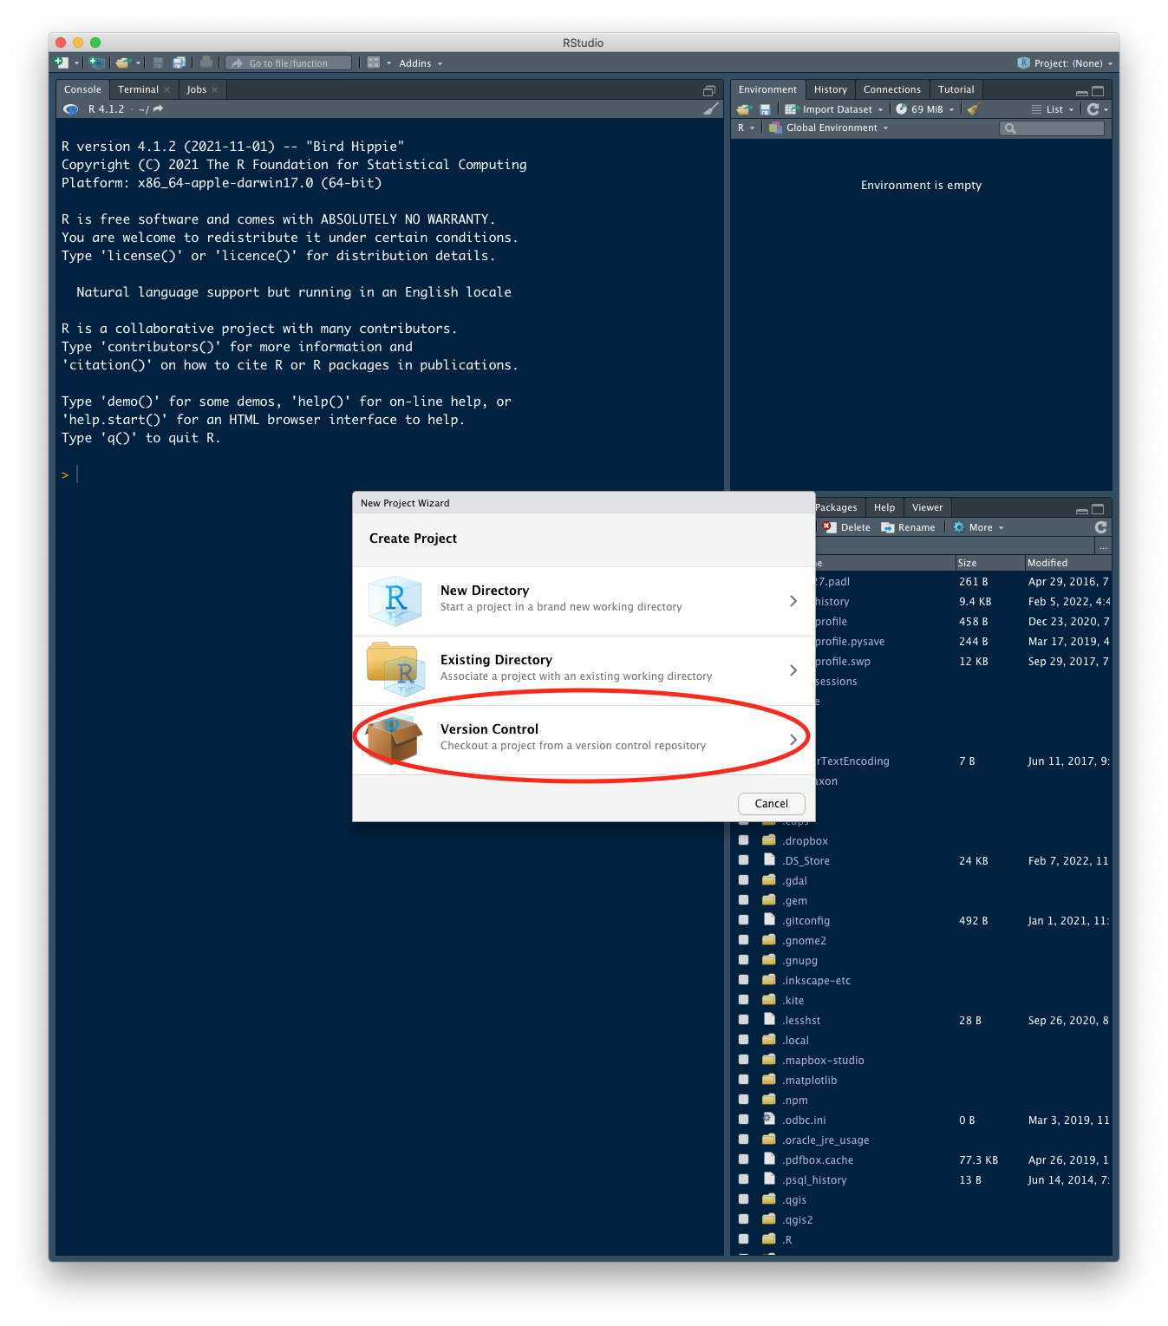Check the box next to .dropbox folder
Image resolution: width=1168 pixels, height=1326 pixels.
pos(744,840)
